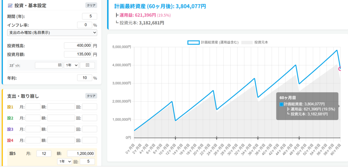The image size is (348, 167).
Task: Focus the スポット 回 count input
Action: click(87, 65)
